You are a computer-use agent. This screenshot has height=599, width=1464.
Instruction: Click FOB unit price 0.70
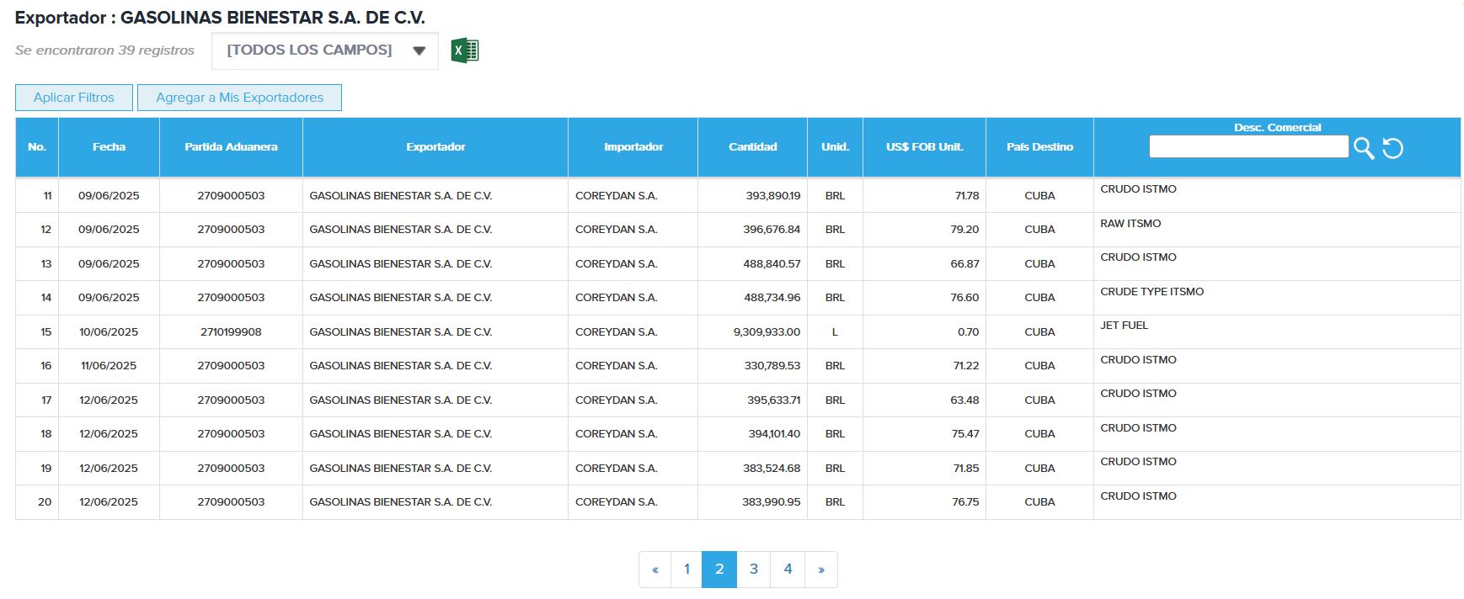click(x=968, y=332)
